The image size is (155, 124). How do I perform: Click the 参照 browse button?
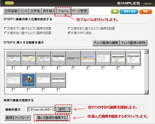(x=63, y=109)
